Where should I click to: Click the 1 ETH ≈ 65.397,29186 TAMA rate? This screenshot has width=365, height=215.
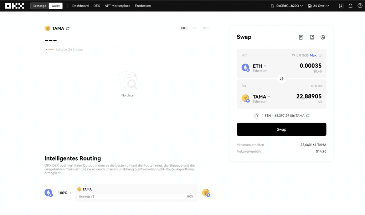(x=283, y=116)
